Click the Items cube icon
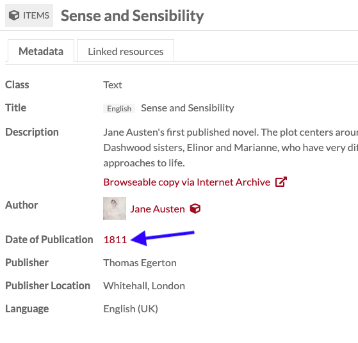 pos(14,15)
